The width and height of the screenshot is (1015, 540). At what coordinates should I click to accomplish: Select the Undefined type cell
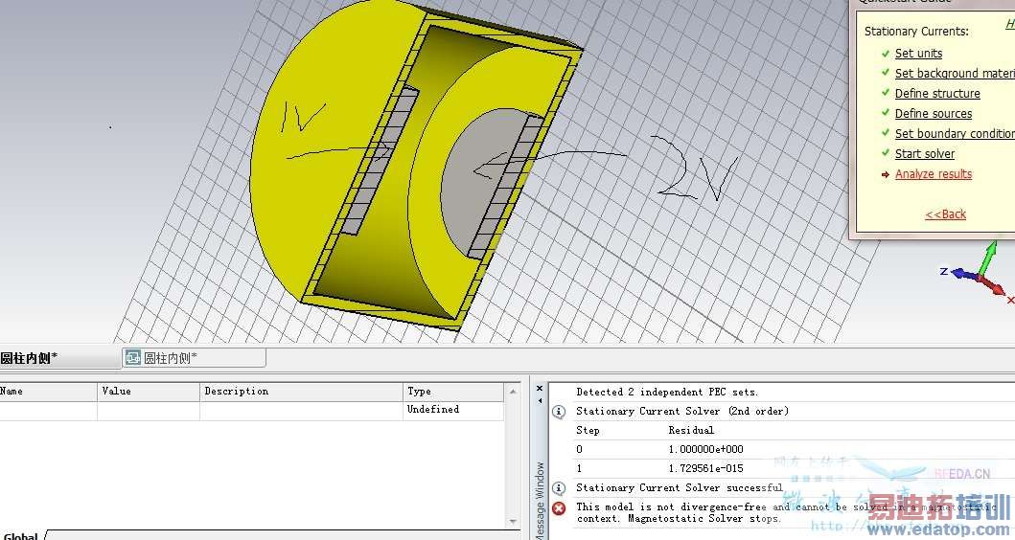(453, 410)
